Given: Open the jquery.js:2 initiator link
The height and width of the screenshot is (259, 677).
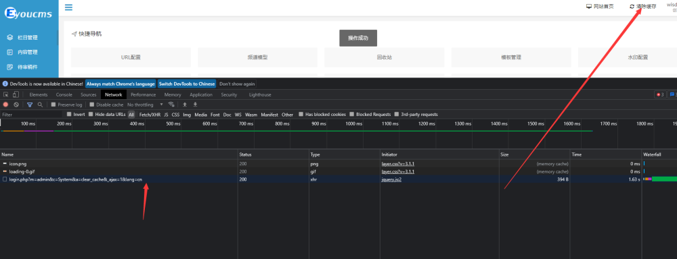Looking at the screenshot, I should [x=391, y=179].
